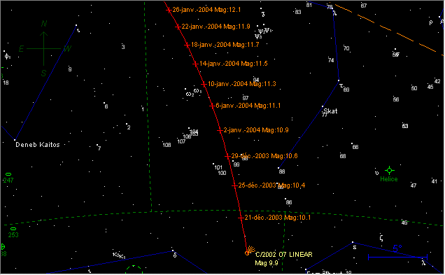This screenshot has width=445, height=275.
Task: Click the 14-janv.-2004 Mag:11.5 track marker
Action: [x=195, y=64]
